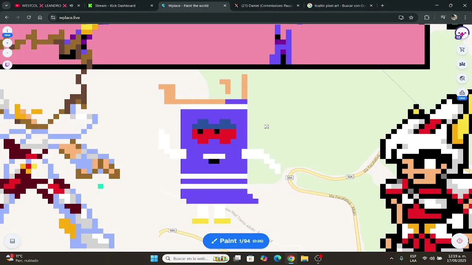Screen dimensions: 472x265
Task: Click the taskbar search box
Action: (x=196, y=258)
